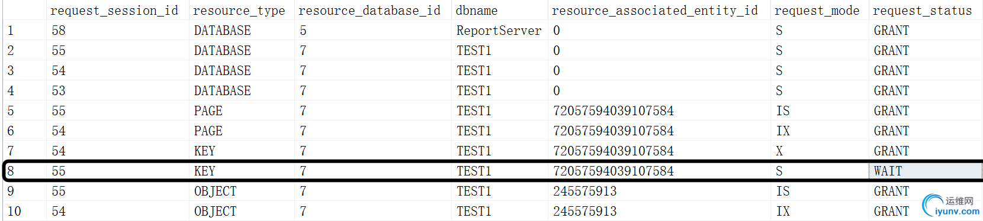Click the ReportServer dbname cell
The height and width of the screenshot is (221, 983).
coord(499,30)
